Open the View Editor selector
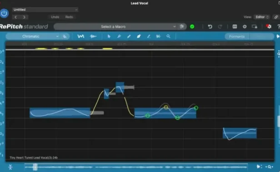The image size is (280, 172). (x=262, y=17)
